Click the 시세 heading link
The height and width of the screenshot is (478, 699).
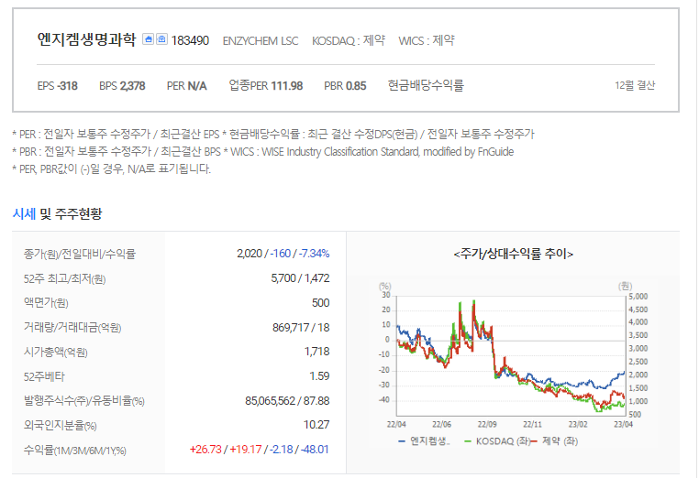(x=24, y=213)
